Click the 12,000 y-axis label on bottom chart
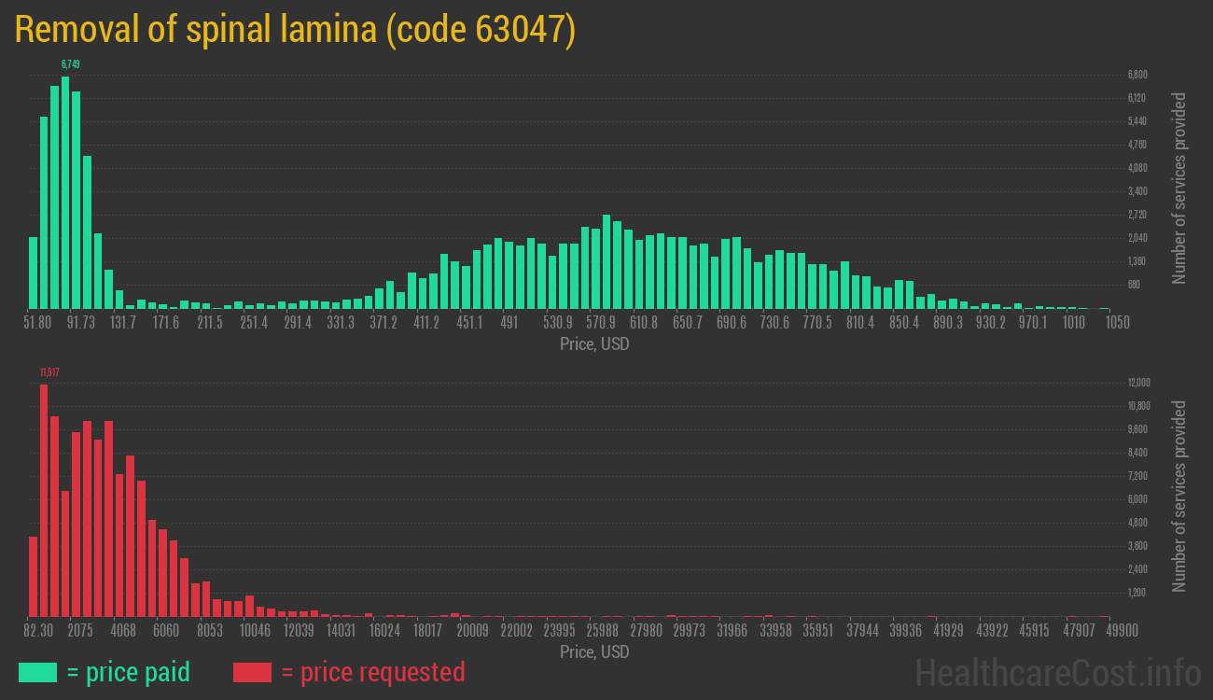This screenshot has height=700, width=1213. click(1138, 383)
